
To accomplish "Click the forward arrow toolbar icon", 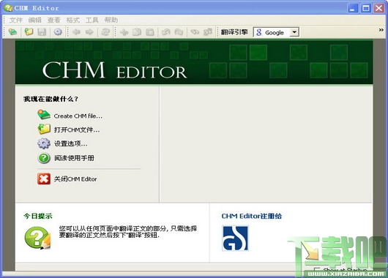I will [89, 32].
